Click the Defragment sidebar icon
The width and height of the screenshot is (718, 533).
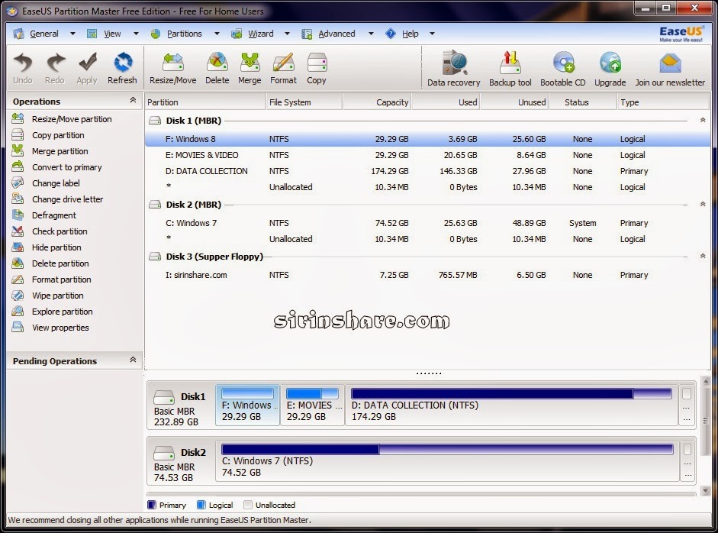pyautogui.click(x=18, y=215)
